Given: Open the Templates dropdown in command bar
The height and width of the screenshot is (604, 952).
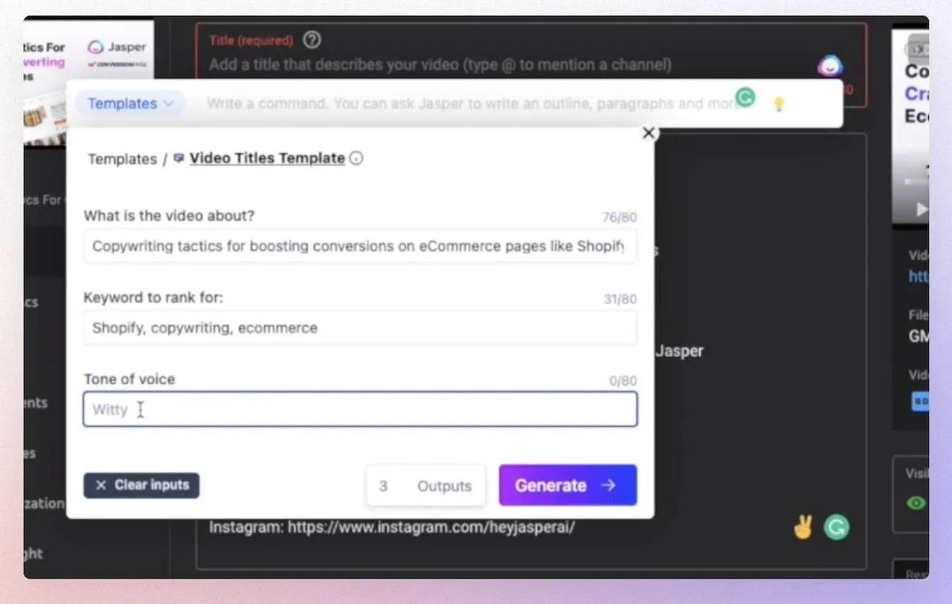Looking at the screenshot, I should pyautogui.click(x=131, y=103).
